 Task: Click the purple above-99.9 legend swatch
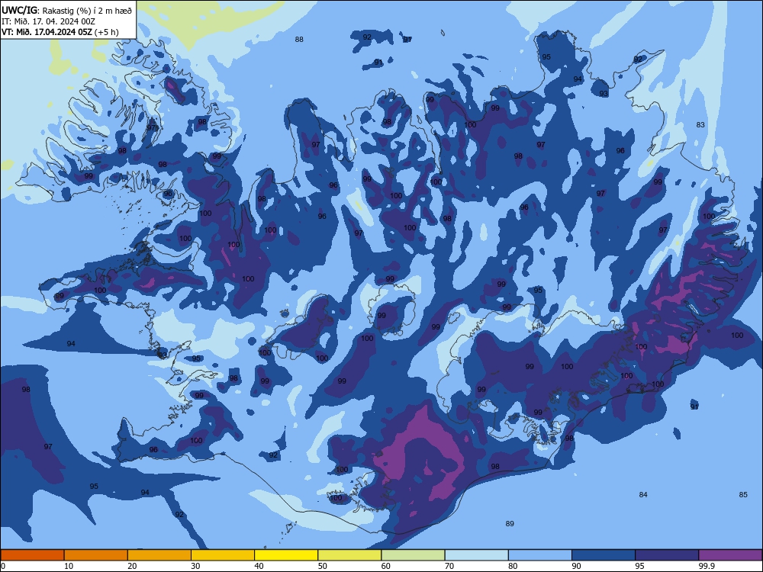pyautogui.click(x=730, y=555)
